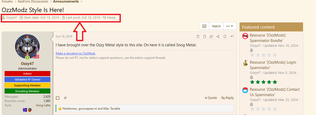Open the Login Spaminator resource link

click(273, 65)
